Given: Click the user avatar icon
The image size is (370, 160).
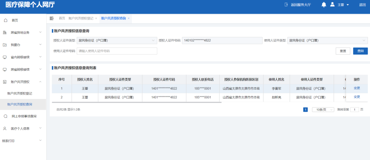Looking at the screenshot, I should click(x=332, y=4).
